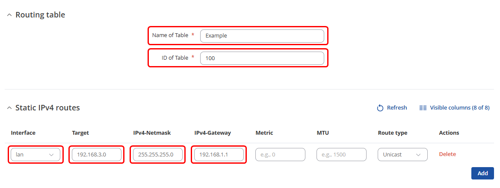The image size is (500, 188).
Task: Open the Interface lan dropdown
Action: (x=36, y=154)
